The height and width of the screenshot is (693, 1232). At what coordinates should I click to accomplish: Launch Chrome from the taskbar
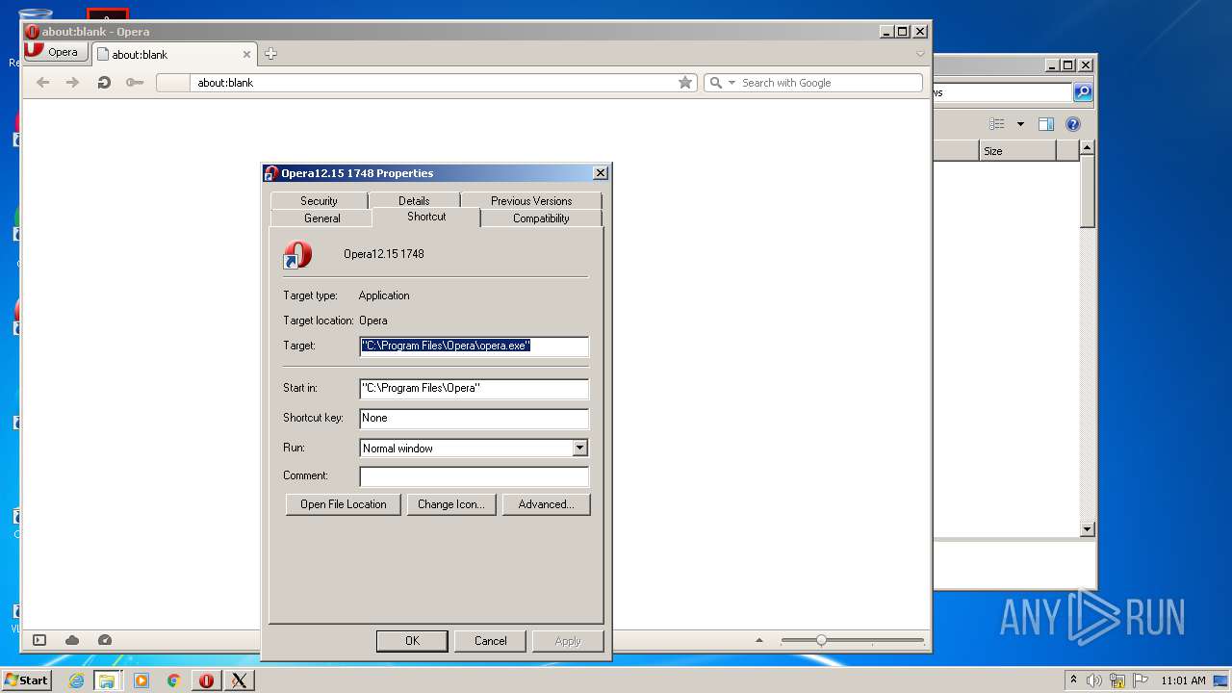tap(173, 680)
